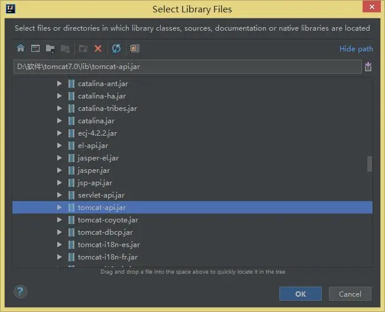Click the jar icon beside servlet-api.jar

click(x=71, y=195)
